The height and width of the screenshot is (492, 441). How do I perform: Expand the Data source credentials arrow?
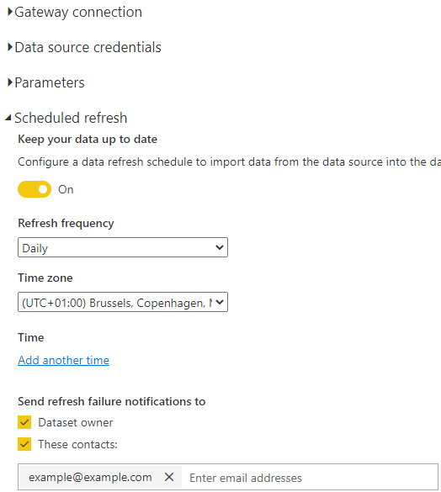10,47
